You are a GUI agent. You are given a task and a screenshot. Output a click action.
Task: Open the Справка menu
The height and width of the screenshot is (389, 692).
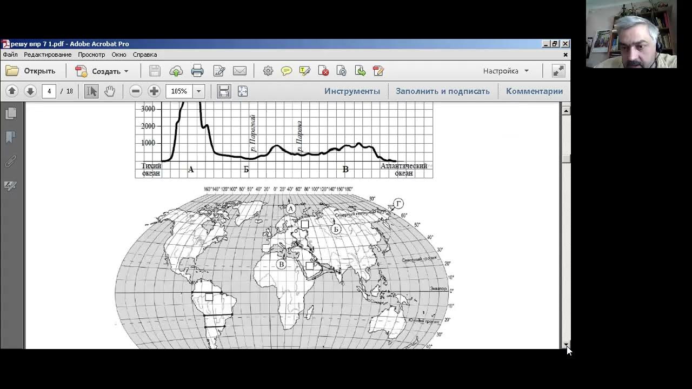(145, 55)
